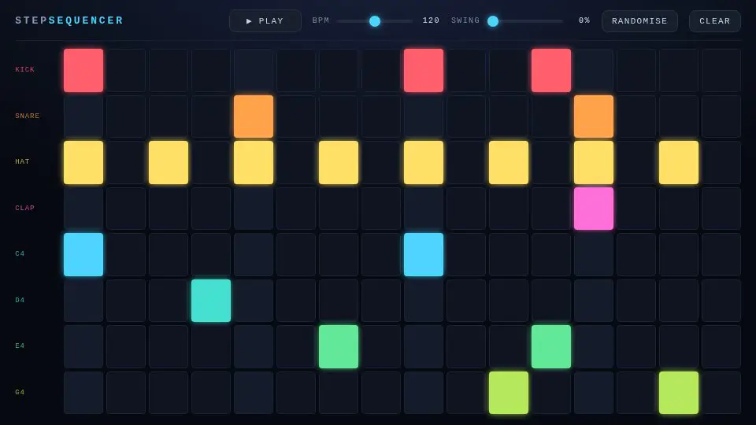Image resolution: width=756 pixels, height=425 pixels.
Task: Click the Randomise button
Action: tap(639, 20)
